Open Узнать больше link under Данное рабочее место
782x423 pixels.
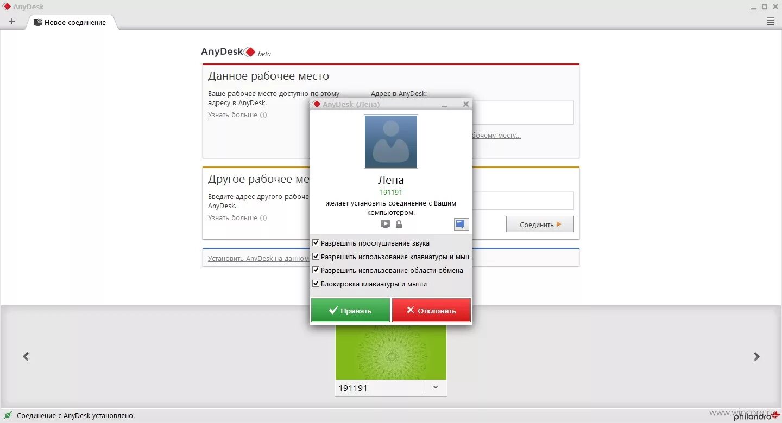232,115
